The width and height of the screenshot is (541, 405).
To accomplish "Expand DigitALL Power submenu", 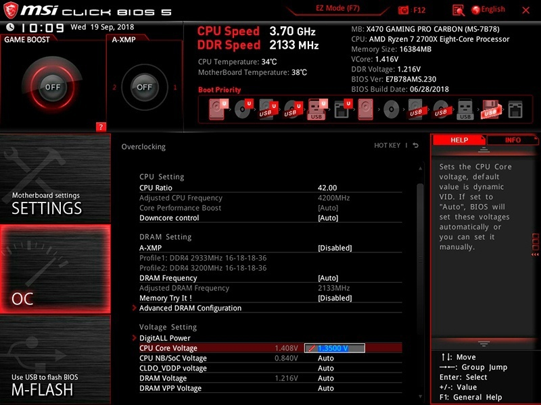I will pos(164,338).
